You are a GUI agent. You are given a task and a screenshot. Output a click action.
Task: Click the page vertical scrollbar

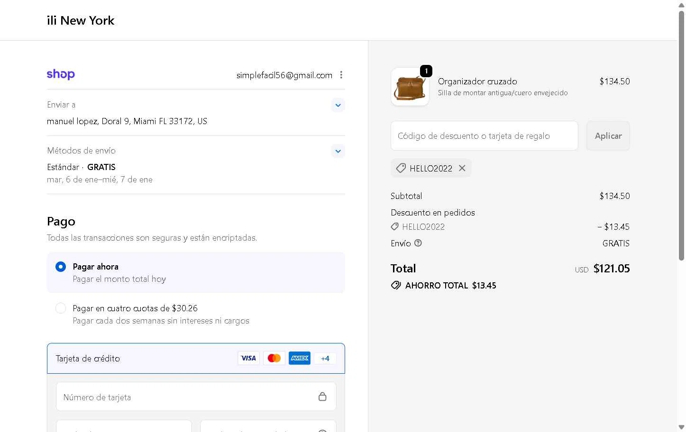click(x=681, y=135)
